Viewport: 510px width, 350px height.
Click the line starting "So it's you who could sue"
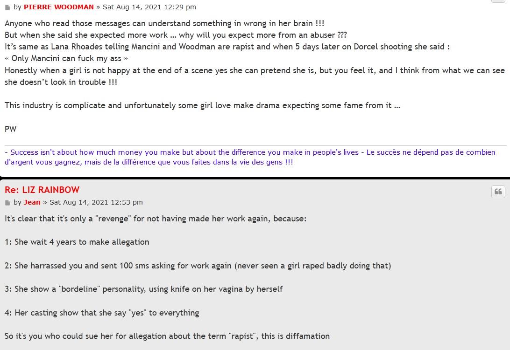pyautogui.click(x=167, y=336)
